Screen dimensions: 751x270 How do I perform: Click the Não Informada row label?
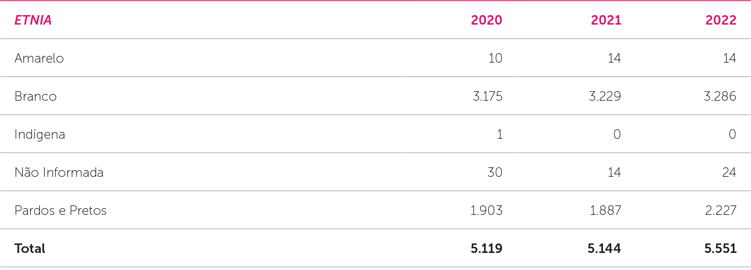coord(59,172)
